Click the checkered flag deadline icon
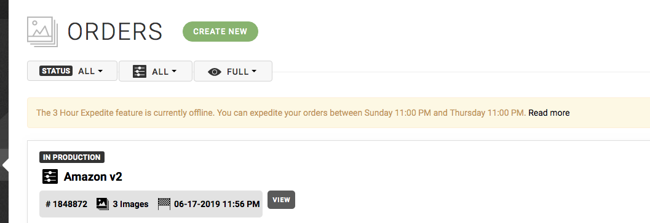The width and height of the screenshot is (650, 223). point(164,204)
